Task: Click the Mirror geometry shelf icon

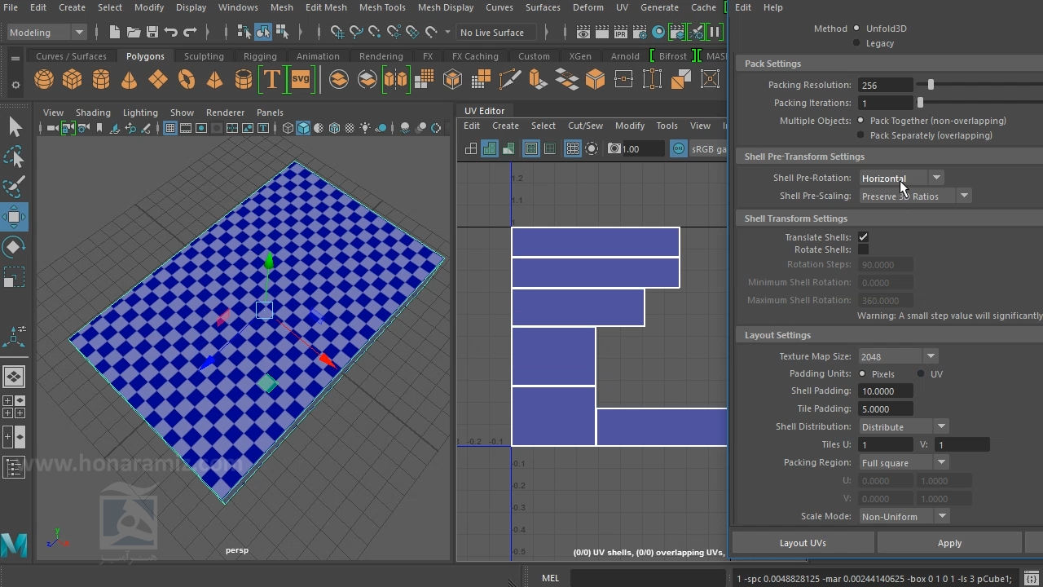Action: [x=395, y=79]
